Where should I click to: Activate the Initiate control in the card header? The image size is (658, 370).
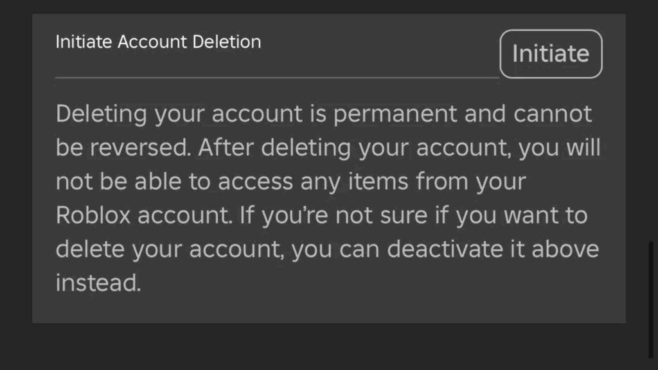coord(551,54)
